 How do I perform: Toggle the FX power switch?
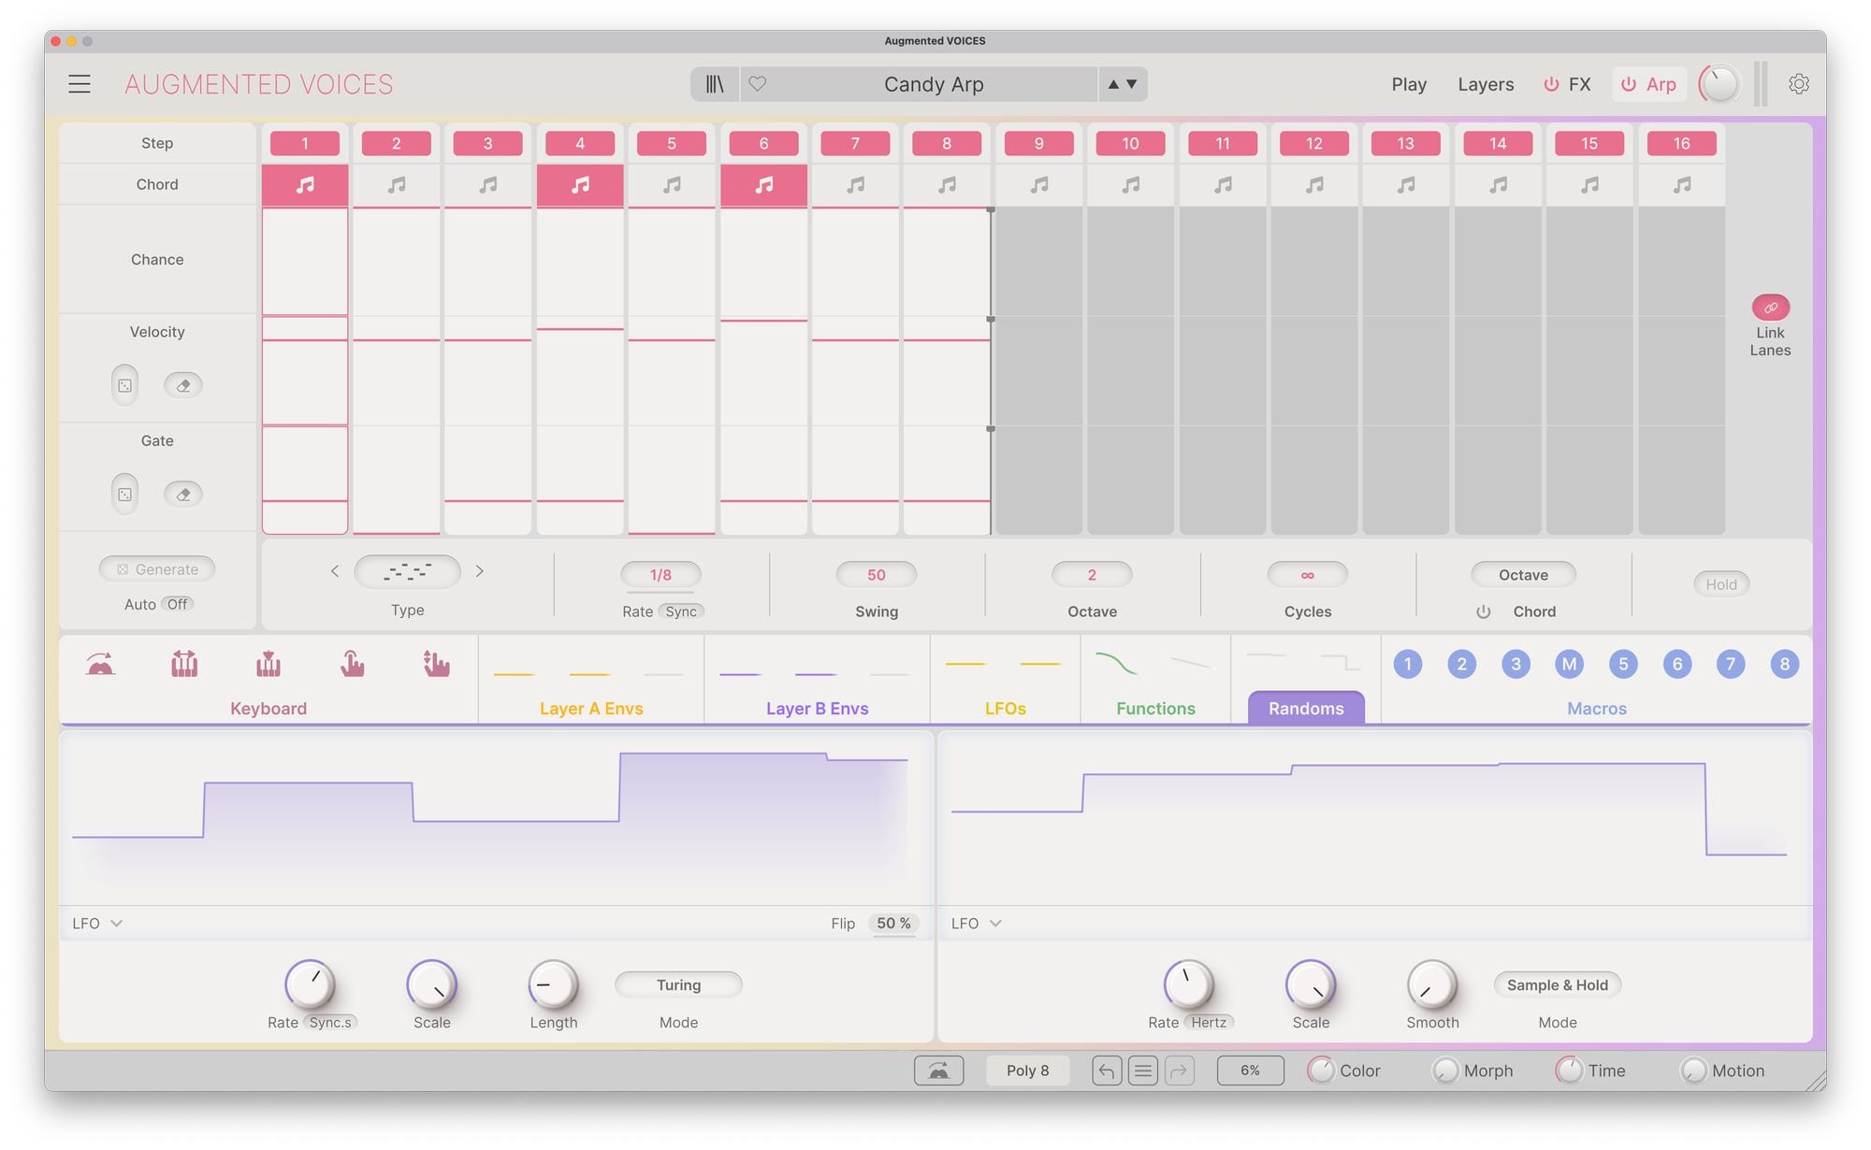tap(1551, 84)
